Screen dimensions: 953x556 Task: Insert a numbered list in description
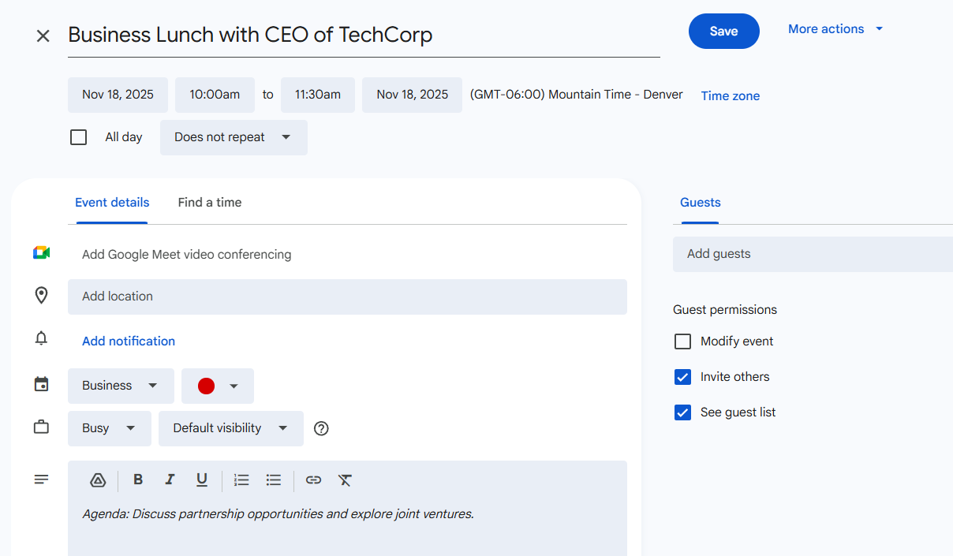point(241,480)
